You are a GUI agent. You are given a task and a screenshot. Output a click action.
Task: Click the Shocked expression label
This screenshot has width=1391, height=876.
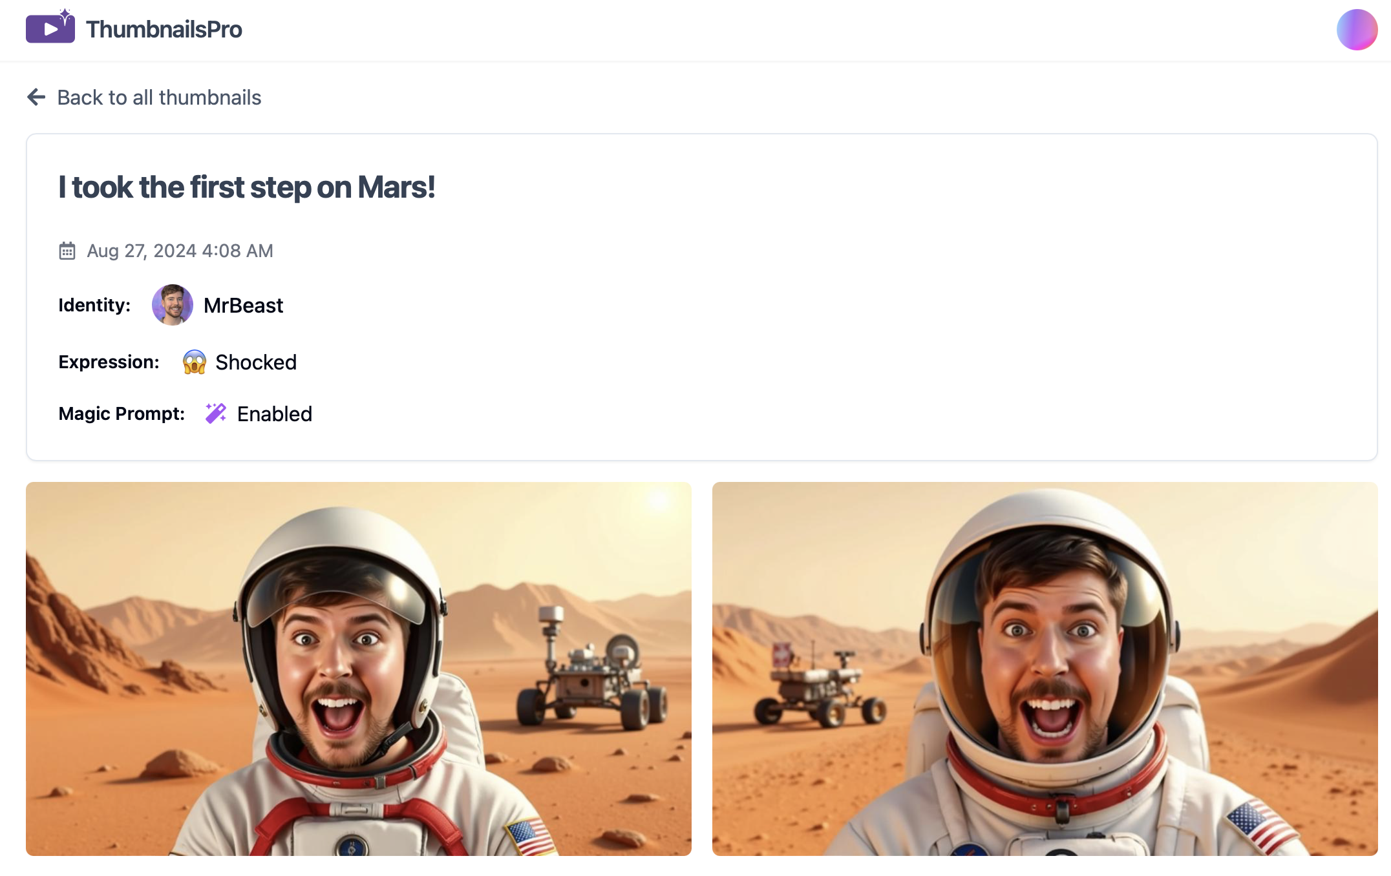pyautogui.click(x=256, y=362)
